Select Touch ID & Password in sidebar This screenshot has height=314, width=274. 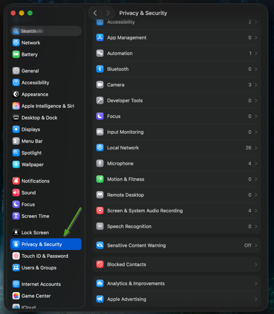[45, 256]
